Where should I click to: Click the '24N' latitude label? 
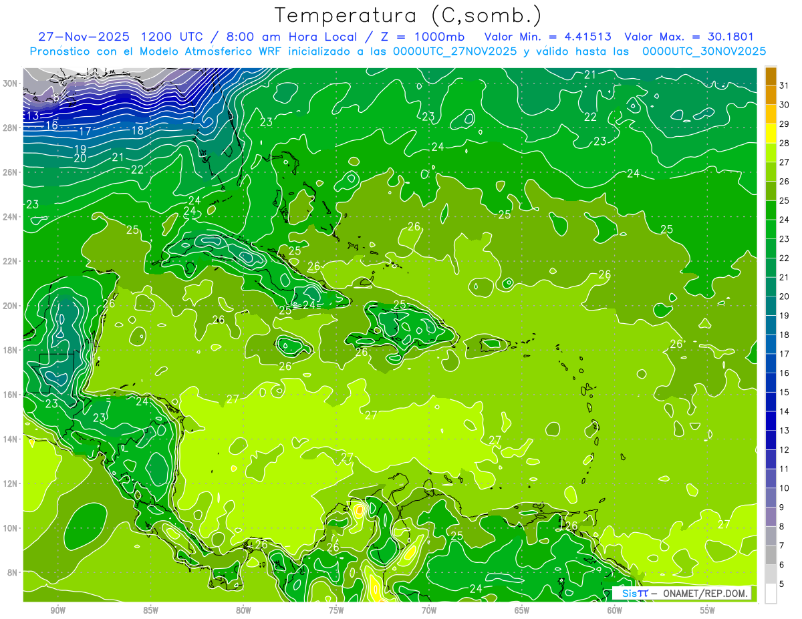(x=11, y=216)
